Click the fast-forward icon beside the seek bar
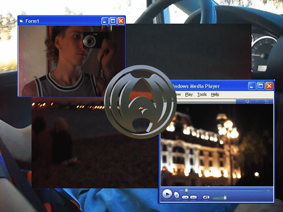Image resolution: width=283 pixels, height=212 pixels. [268, 190]
